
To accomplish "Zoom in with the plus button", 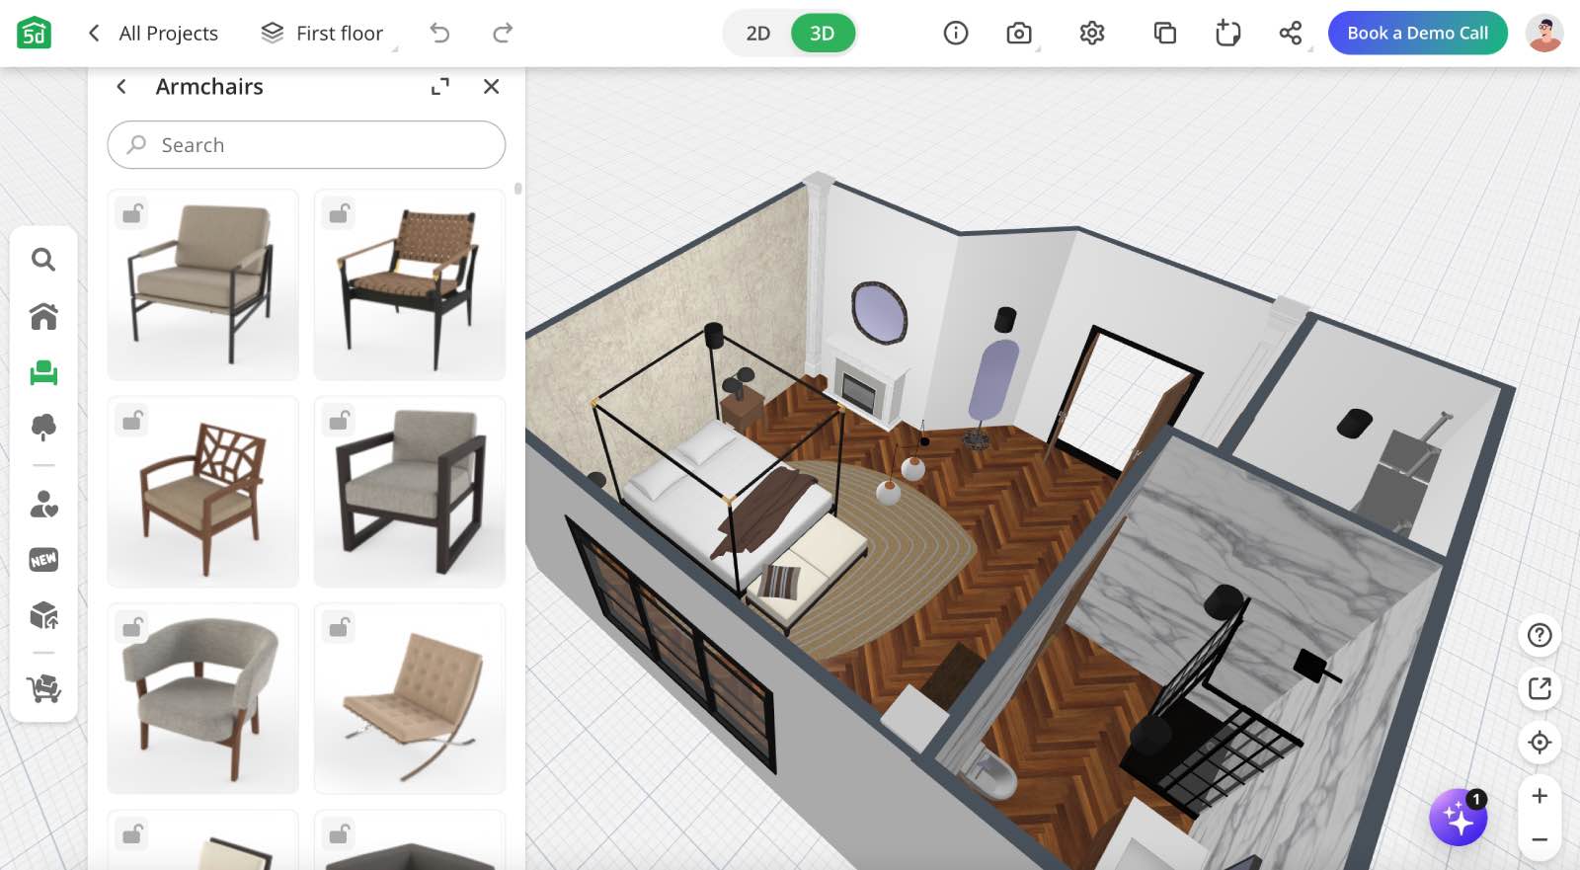I will [x=1539, y=796].
